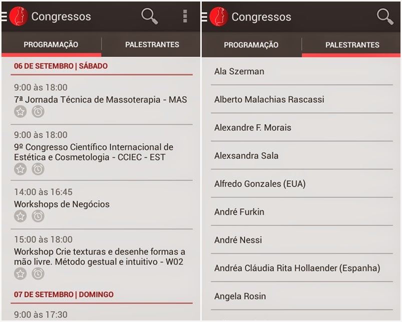Open the left screen's hamburger navigation drawer

(5, 17)
